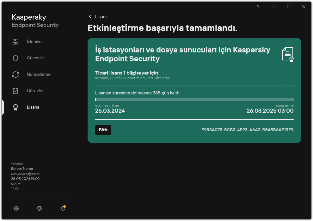Select the Lisans key icon in sidebar
Screen dimensions: 313x221
tap(15, 107)
